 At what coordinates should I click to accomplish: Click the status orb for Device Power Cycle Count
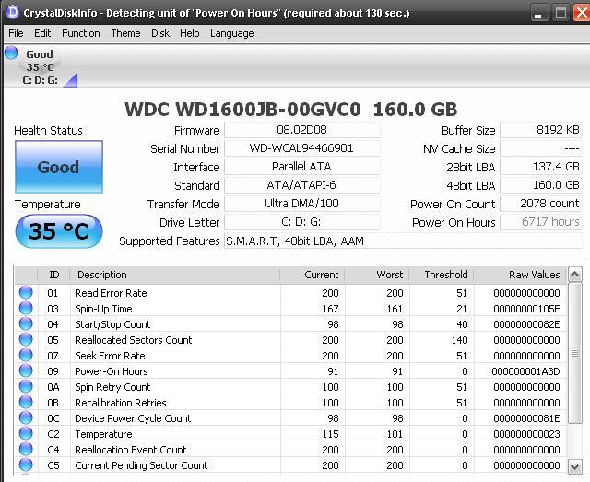click(26, 417)
